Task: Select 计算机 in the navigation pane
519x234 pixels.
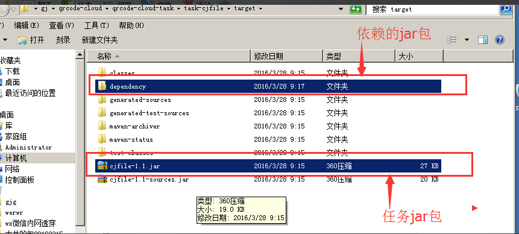Action: pos(16,158)
